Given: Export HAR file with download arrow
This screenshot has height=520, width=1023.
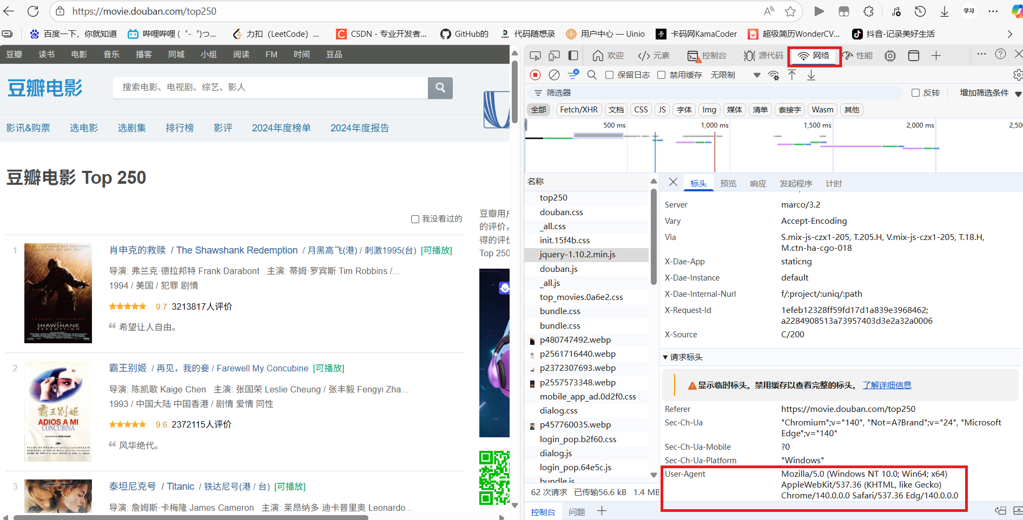Looking at the screenshot, I should click(811, 75).
